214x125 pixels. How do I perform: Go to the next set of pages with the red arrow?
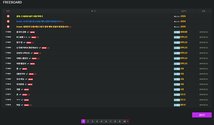tap(128, 121)
